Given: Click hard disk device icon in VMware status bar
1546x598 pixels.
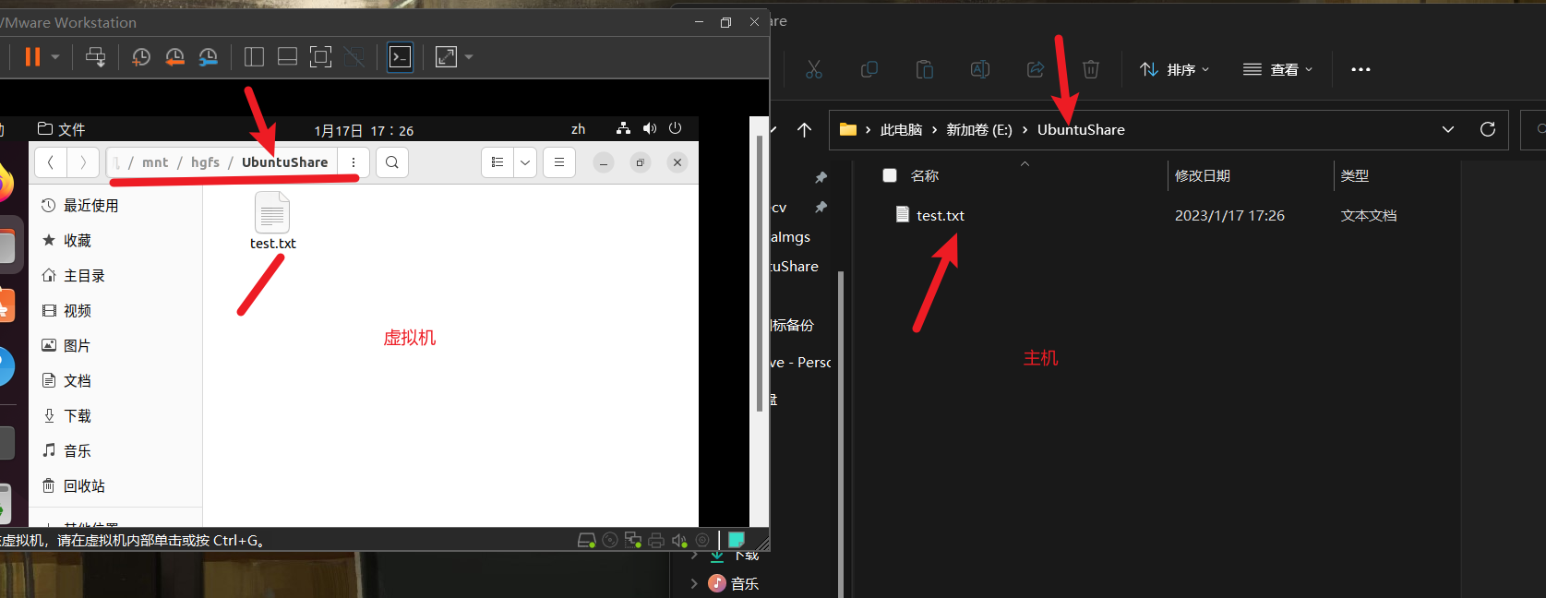Looking at the screenshot, I should (586, 541).
